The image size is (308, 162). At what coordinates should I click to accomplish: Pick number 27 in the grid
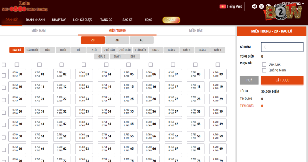pyautogui.click(x=173, y=99)
